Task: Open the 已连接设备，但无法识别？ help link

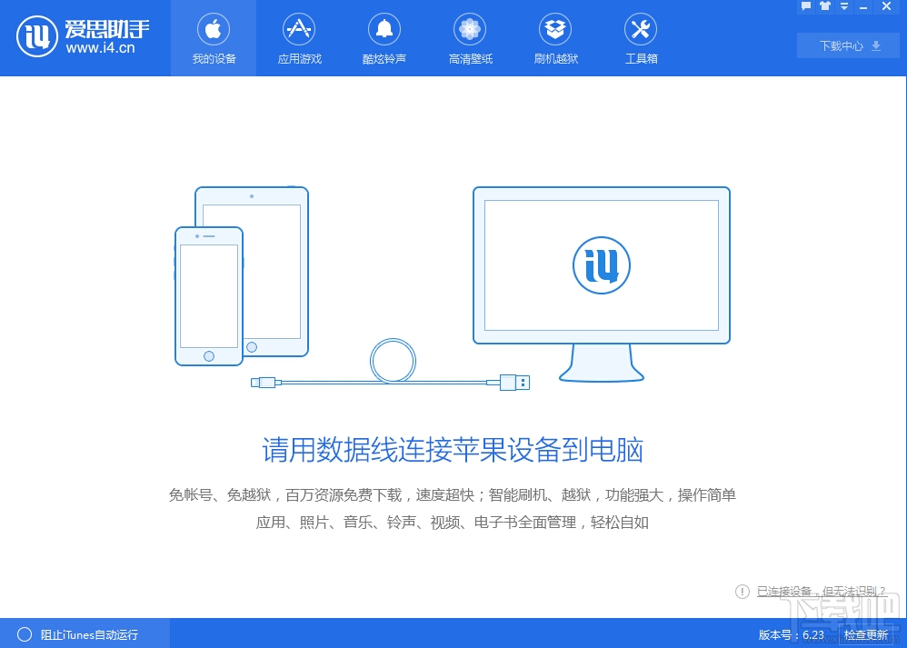Action: (822, 592)
